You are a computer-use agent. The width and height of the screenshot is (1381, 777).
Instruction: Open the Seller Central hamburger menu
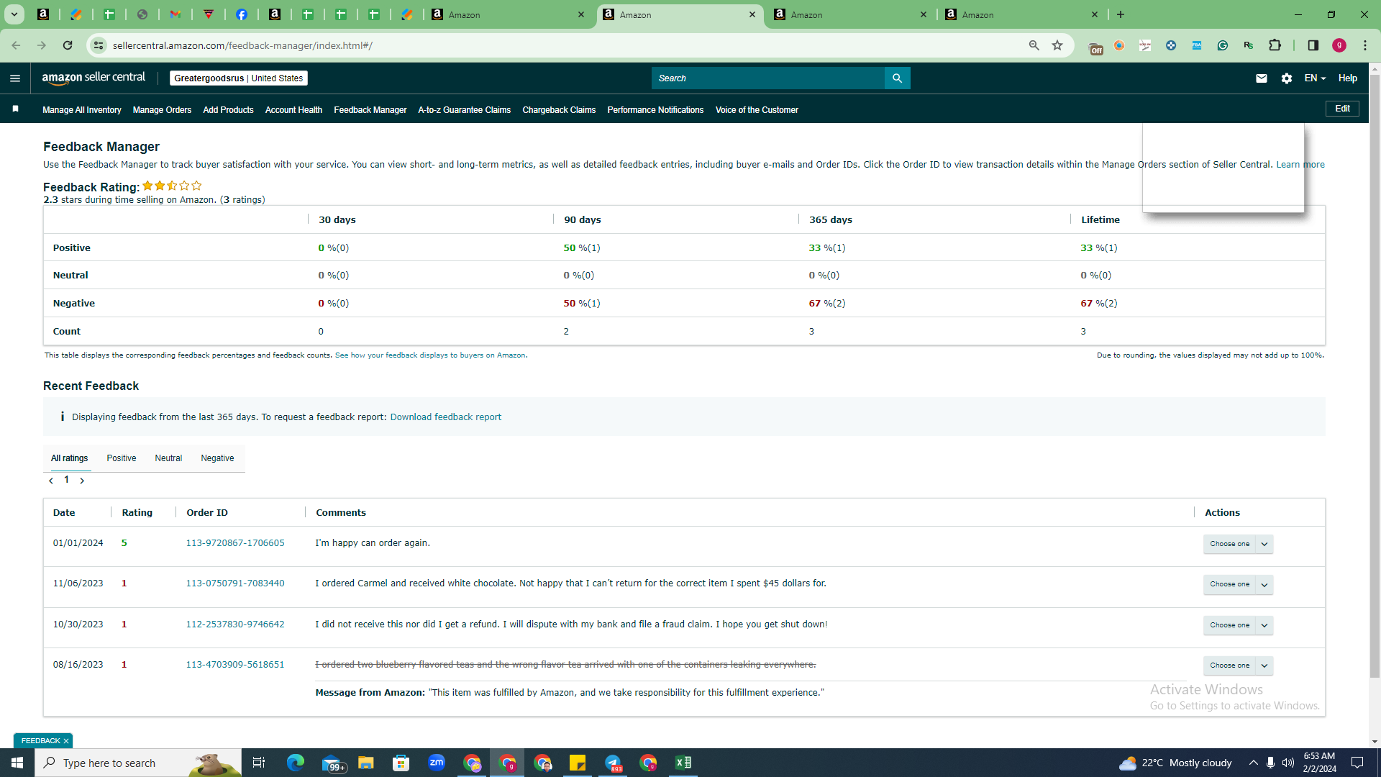tap(15, 78)
